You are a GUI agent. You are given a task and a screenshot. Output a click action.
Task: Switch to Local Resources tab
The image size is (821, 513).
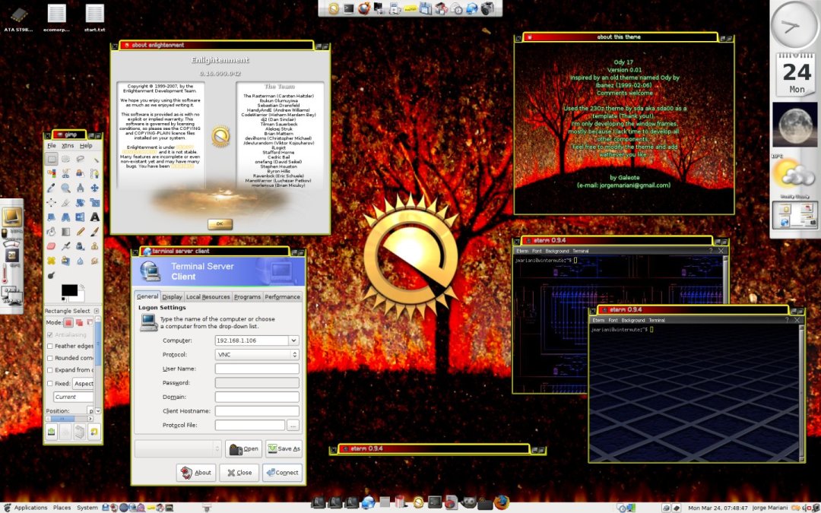point(208,297)
